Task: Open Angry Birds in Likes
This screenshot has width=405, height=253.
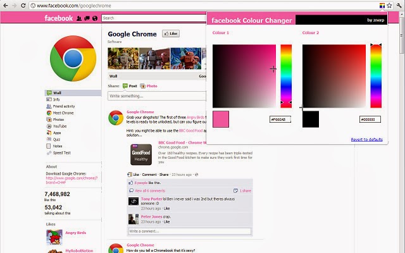Action: pos(76,233)
